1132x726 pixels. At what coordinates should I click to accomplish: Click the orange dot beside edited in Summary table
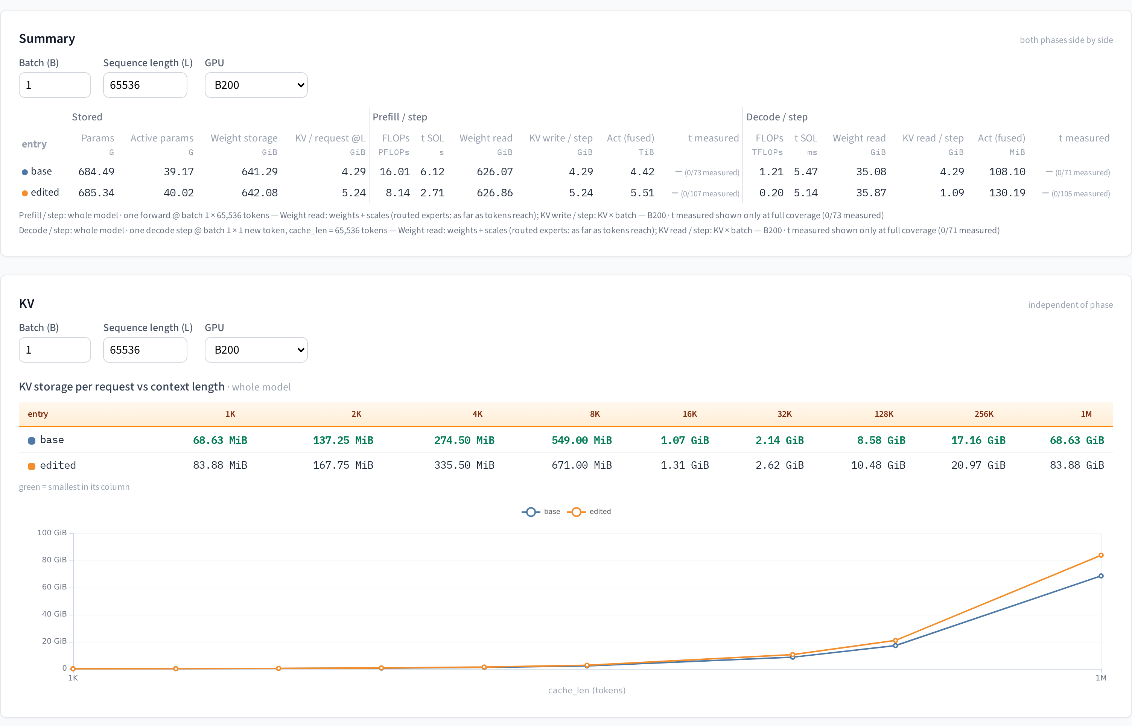pyautogui.click(x=24, y=193)
